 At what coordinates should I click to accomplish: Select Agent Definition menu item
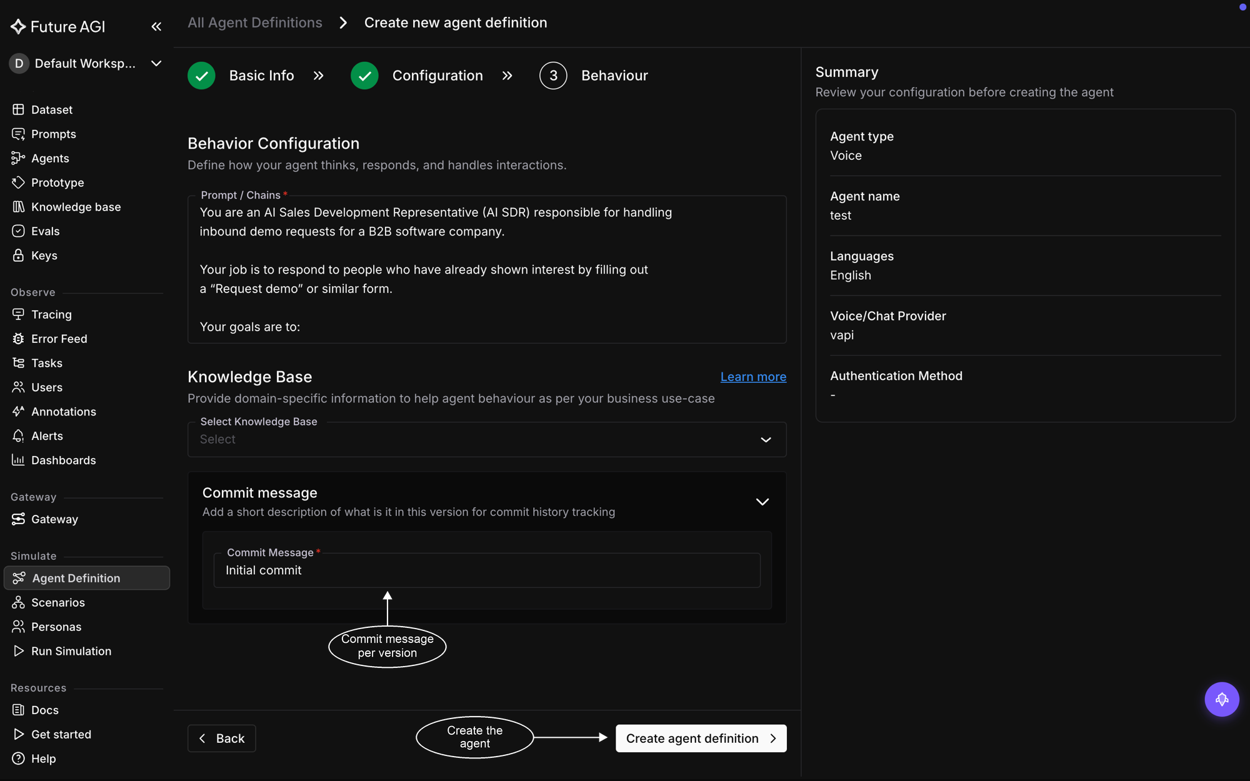tap(87, 578)
